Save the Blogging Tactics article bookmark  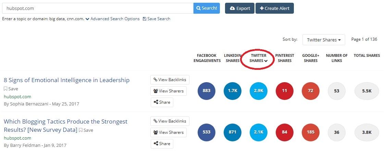86,130
